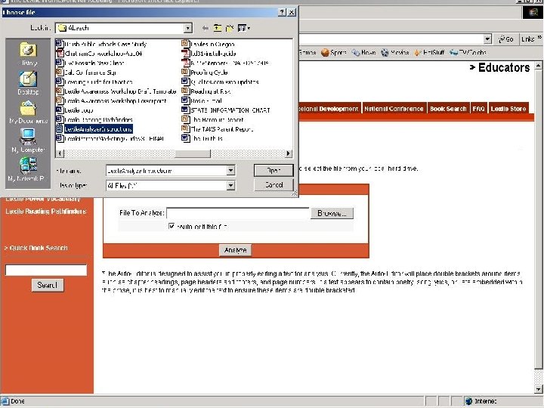544x408 pixels.
Task: Toggle the Auto-edit this file checkbox
Action: [172, 226]
